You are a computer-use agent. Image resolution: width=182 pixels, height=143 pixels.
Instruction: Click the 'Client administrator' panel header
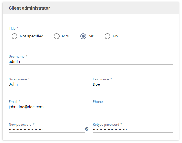[29, 8]
